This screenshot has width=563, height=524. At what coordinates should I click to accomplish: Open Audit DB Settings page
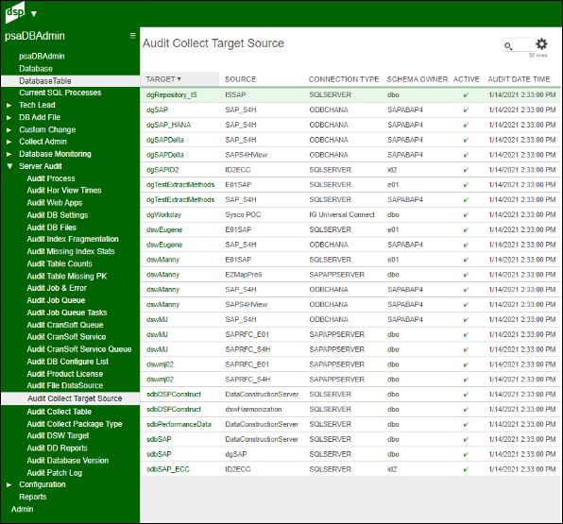pos(58,215)
